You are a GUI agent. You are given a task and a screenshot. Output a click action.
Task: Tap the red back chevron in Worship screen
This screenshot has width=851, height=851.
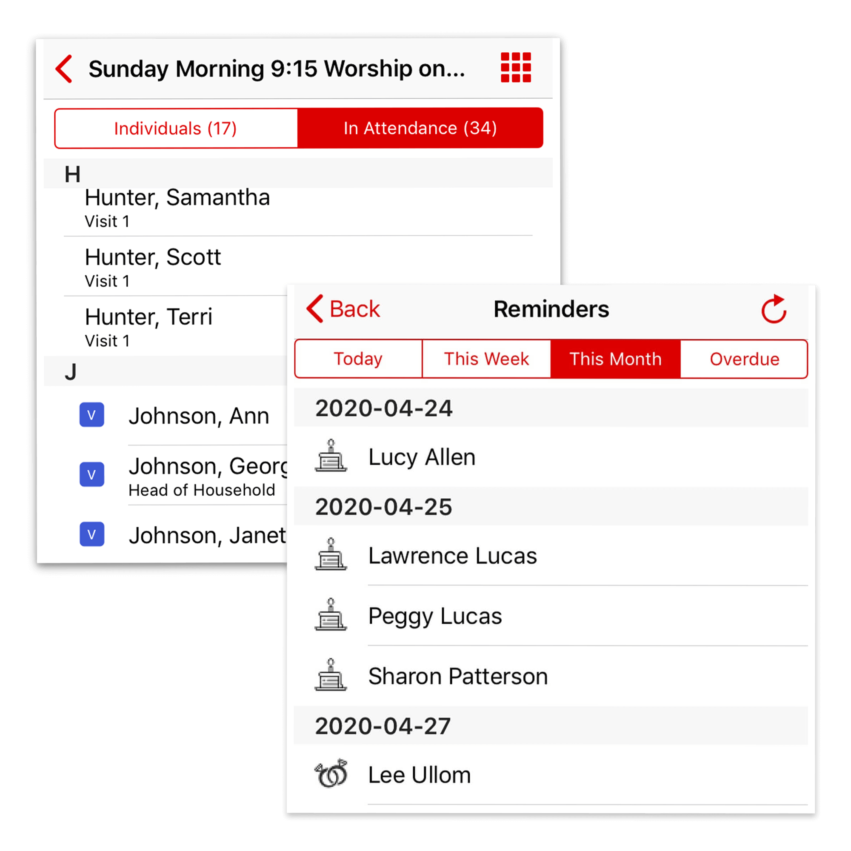pyautogui.click(x=64, y=69)
